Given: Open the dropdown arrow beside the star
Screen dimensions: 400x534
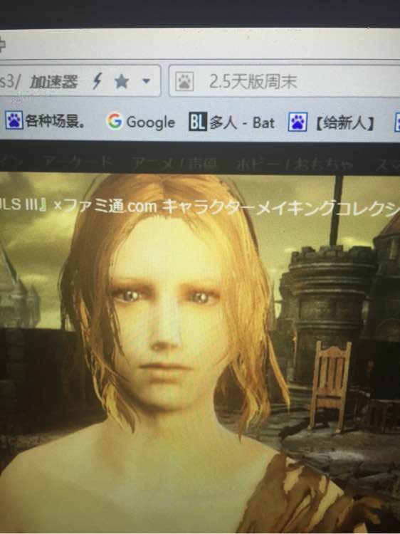Looking at the screenshot, I should click(x=146, y=81).
